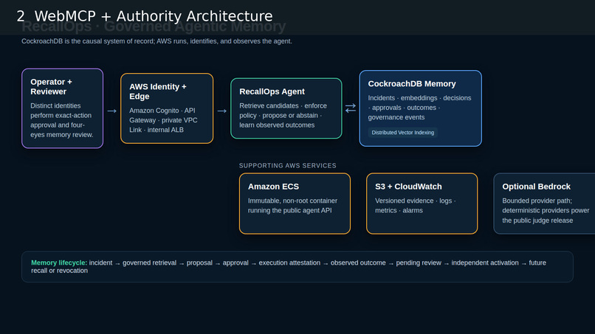
Task: Select the 'Optional Bedrock' card heading
Action: pos(536,187)
